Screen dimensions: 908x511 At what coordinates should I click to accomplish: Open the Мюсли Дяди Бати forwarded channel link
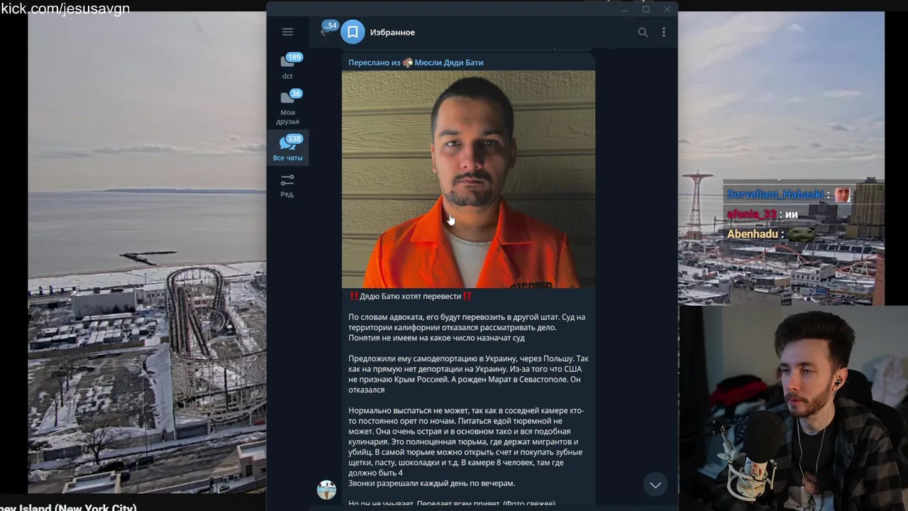448,62
